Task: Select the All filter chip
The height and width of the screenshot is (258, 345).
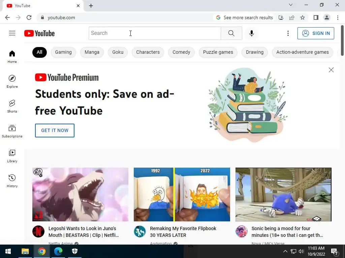Action: coord(40,52)
